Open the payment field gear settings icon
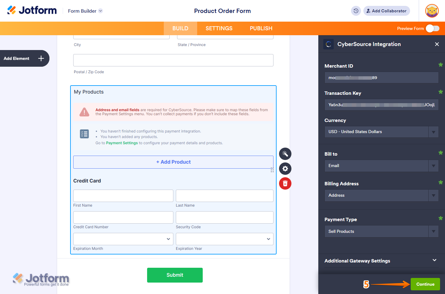 [x=285, y=169]
